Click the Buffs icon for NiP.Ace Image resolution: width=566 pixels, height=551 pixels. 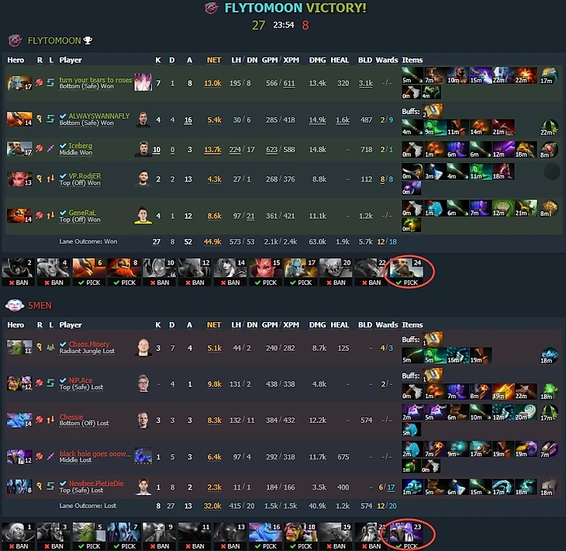(x=433, y=376)
